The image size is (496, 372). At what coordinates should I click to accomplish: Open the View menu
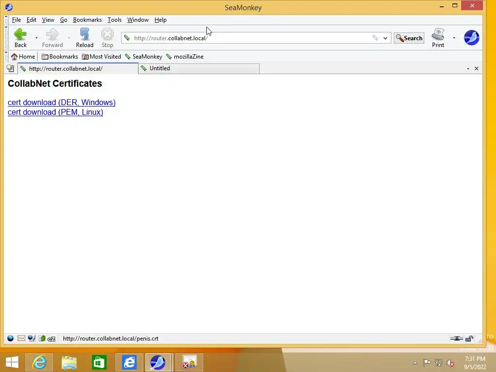point(48,19)
